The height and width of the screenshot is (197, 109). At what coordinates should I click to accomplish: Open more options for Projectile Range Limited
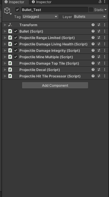click(x=105, y=38)
